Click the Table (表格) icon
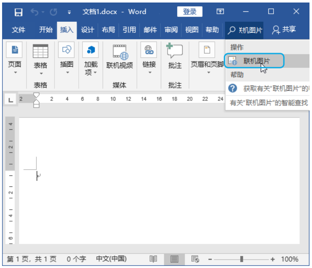The image size is (312, 268). [40, 56]
